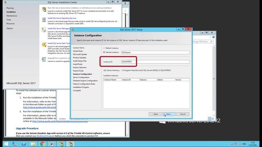This screenshot has width=262, height=147.
Task: Select the Default instance radio button
Action: [x=104, y=48]
